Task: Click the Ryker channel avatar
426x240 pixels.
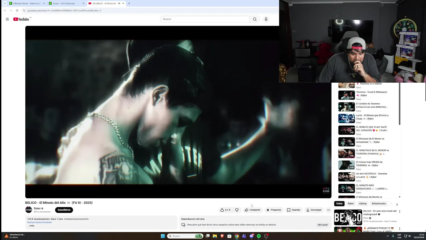Action: click(x=29, y=210)
